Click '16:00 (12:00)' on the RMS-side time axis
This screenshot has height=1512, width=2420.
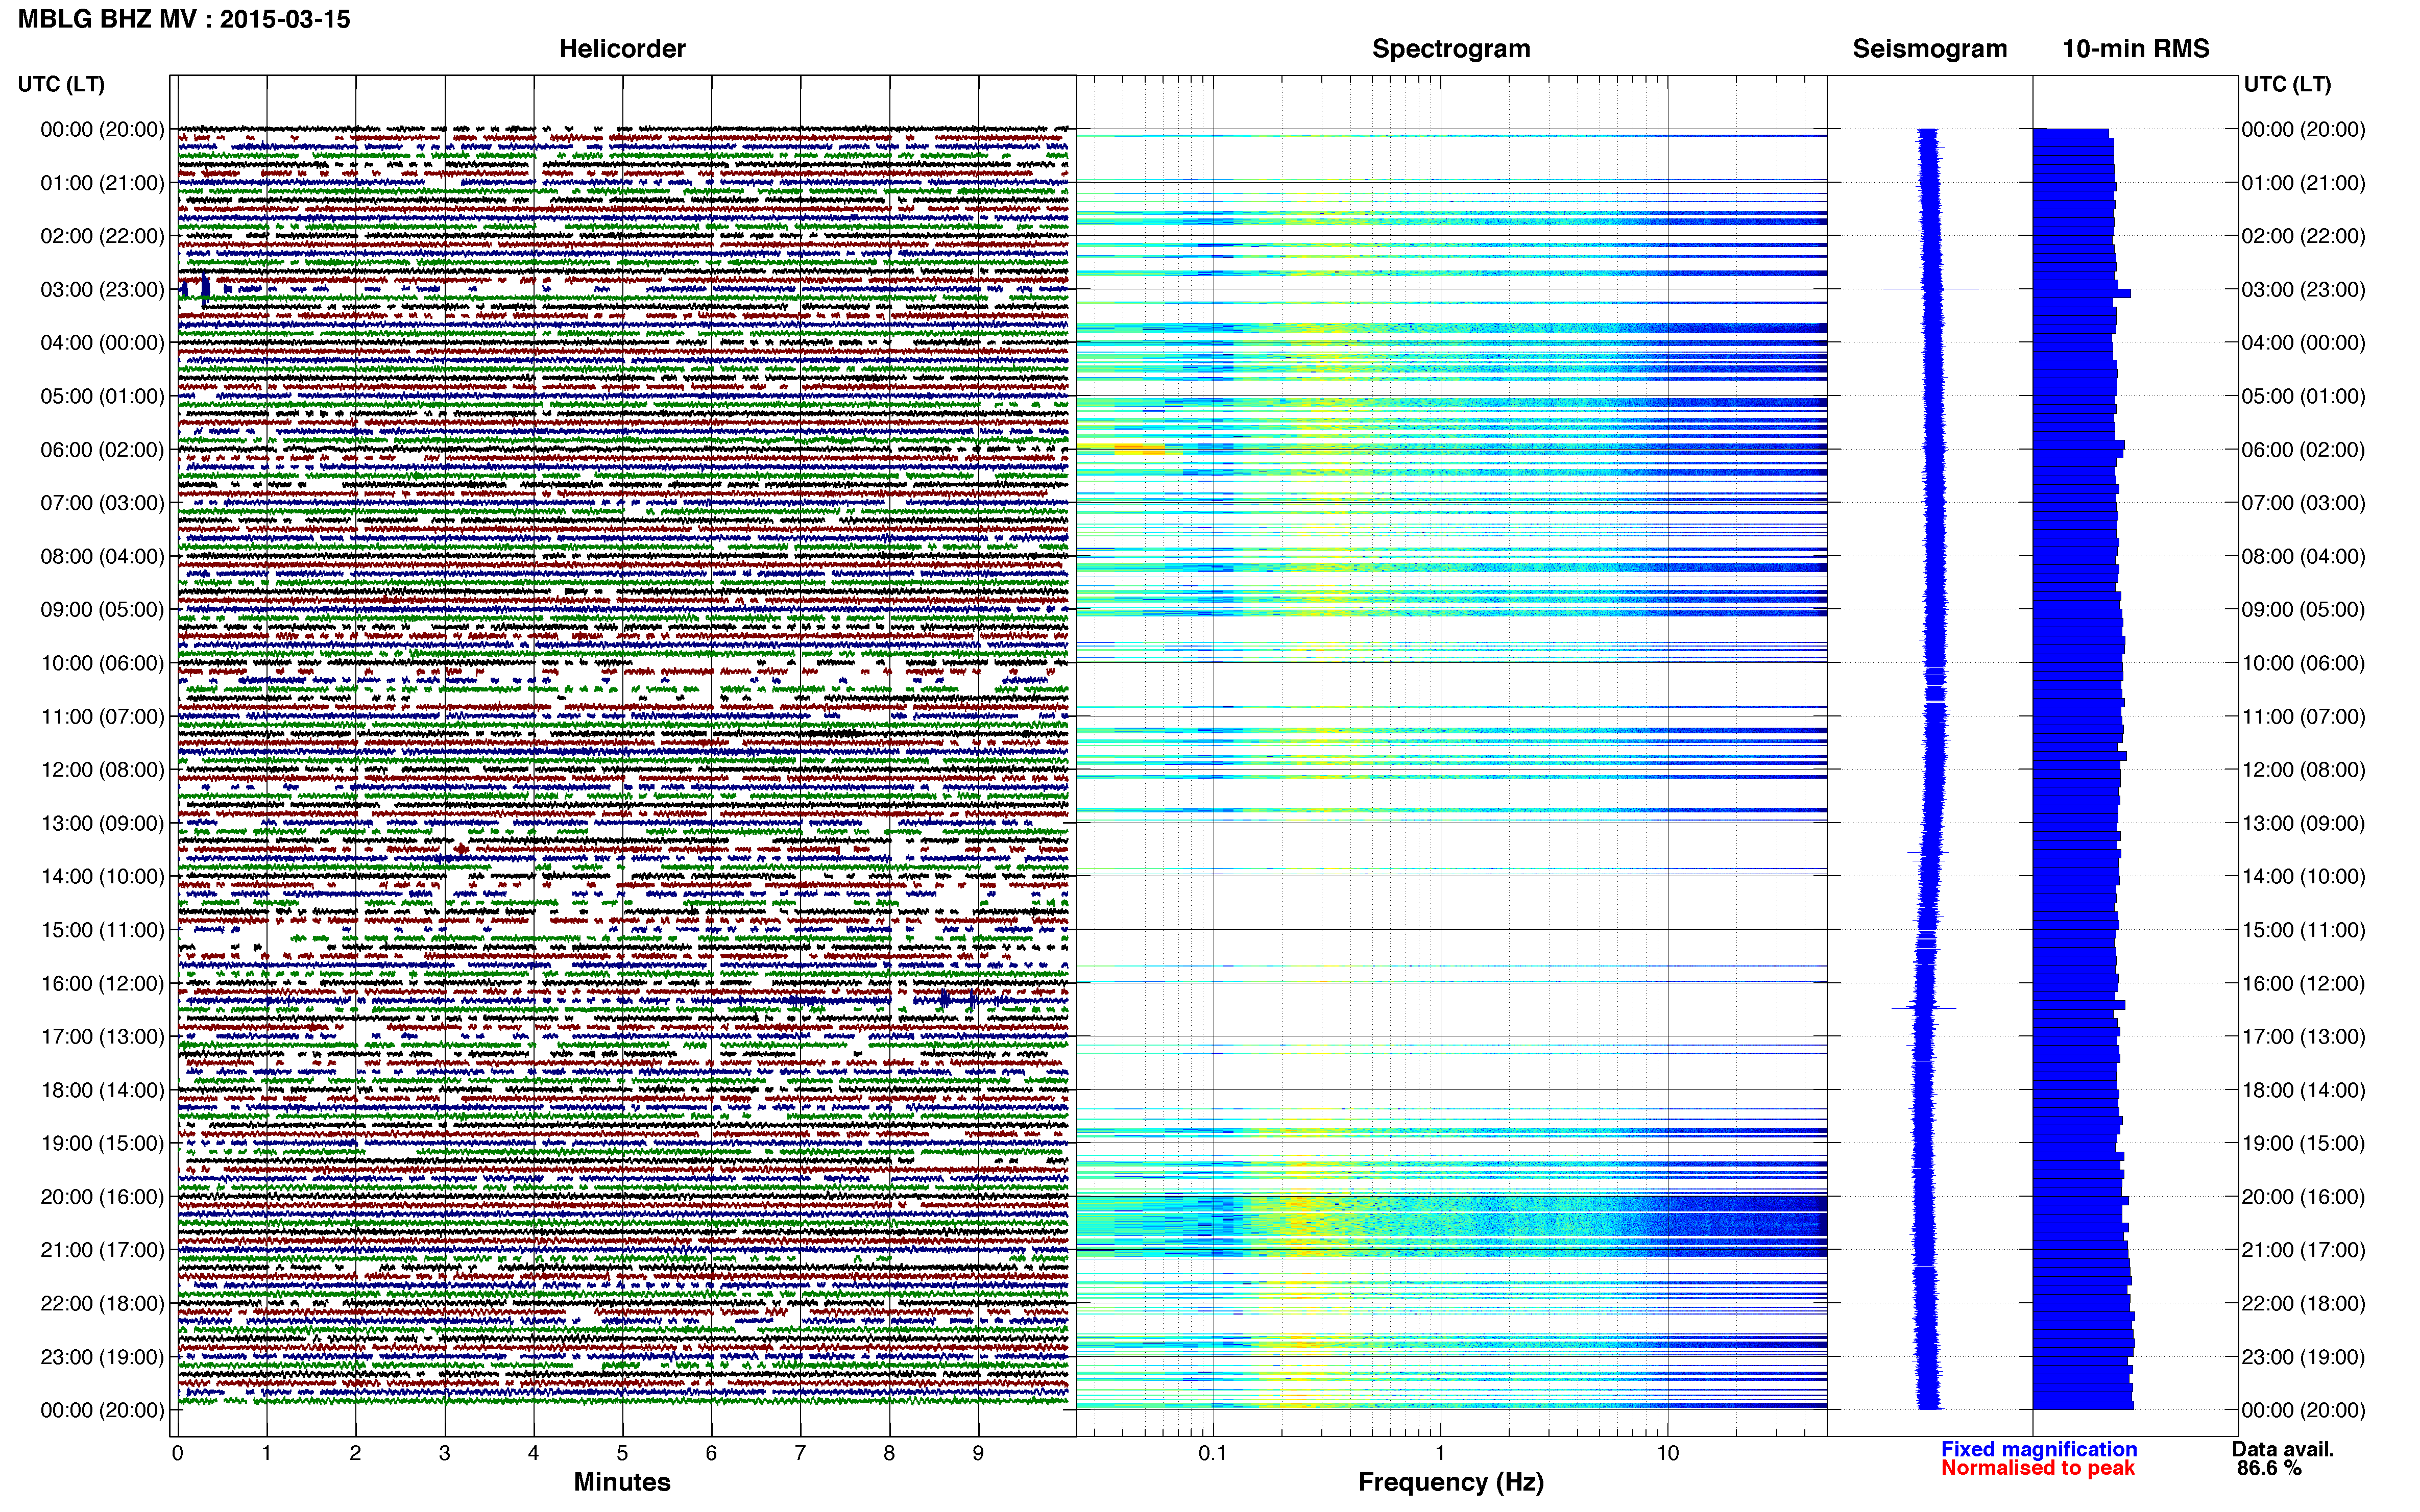tap(2303, 984)
